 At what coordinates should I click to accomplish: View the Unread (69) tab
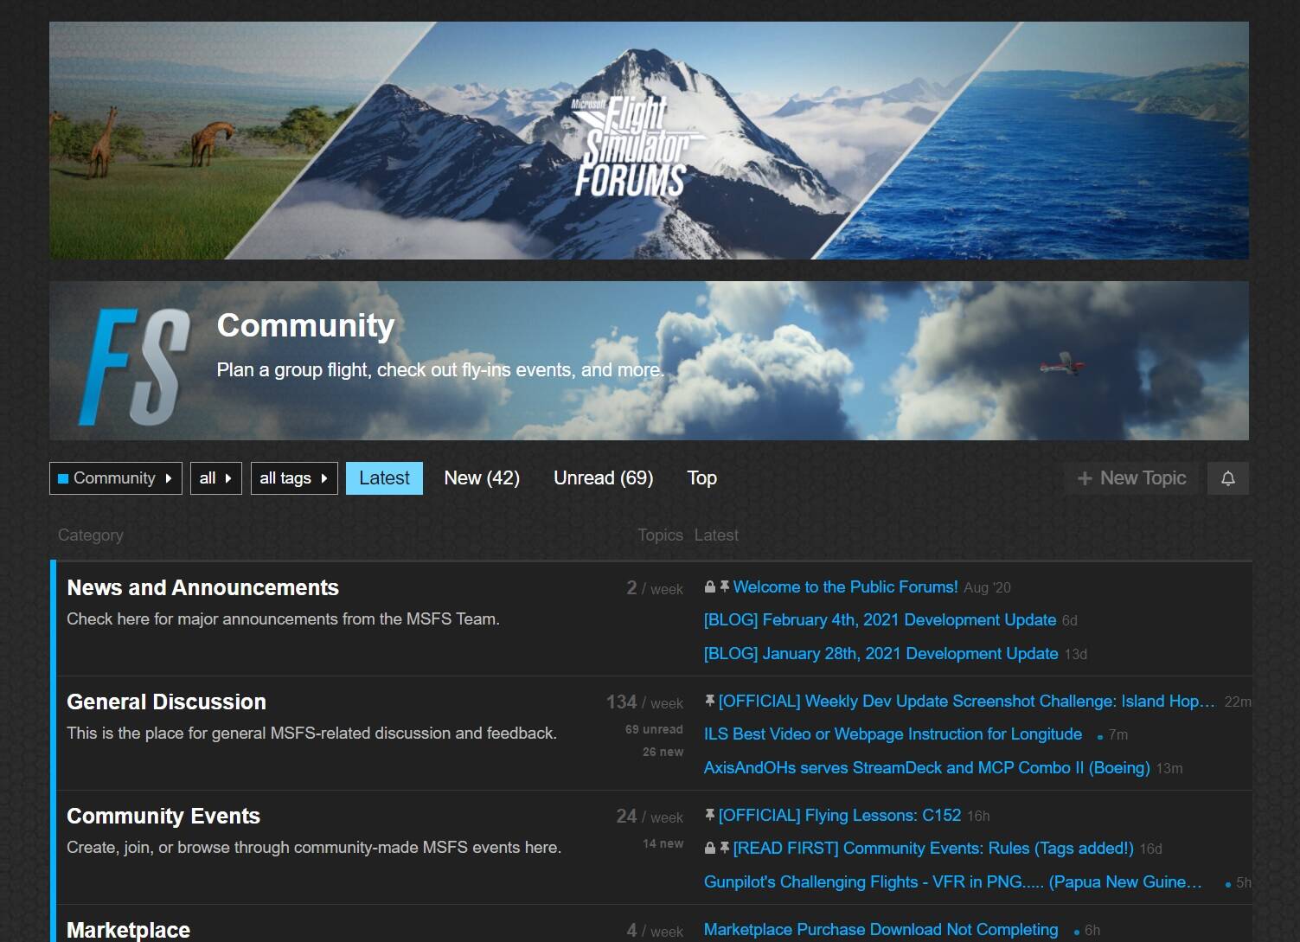[x=603, y=478]
